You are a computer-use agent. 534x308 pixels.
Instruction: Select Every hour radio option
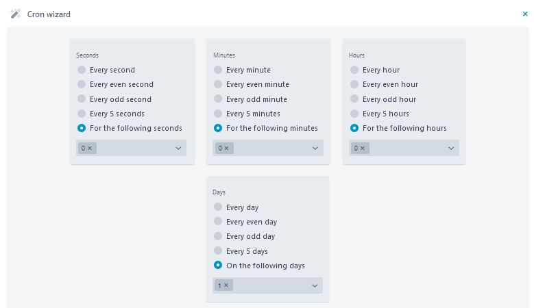point(354,70)
